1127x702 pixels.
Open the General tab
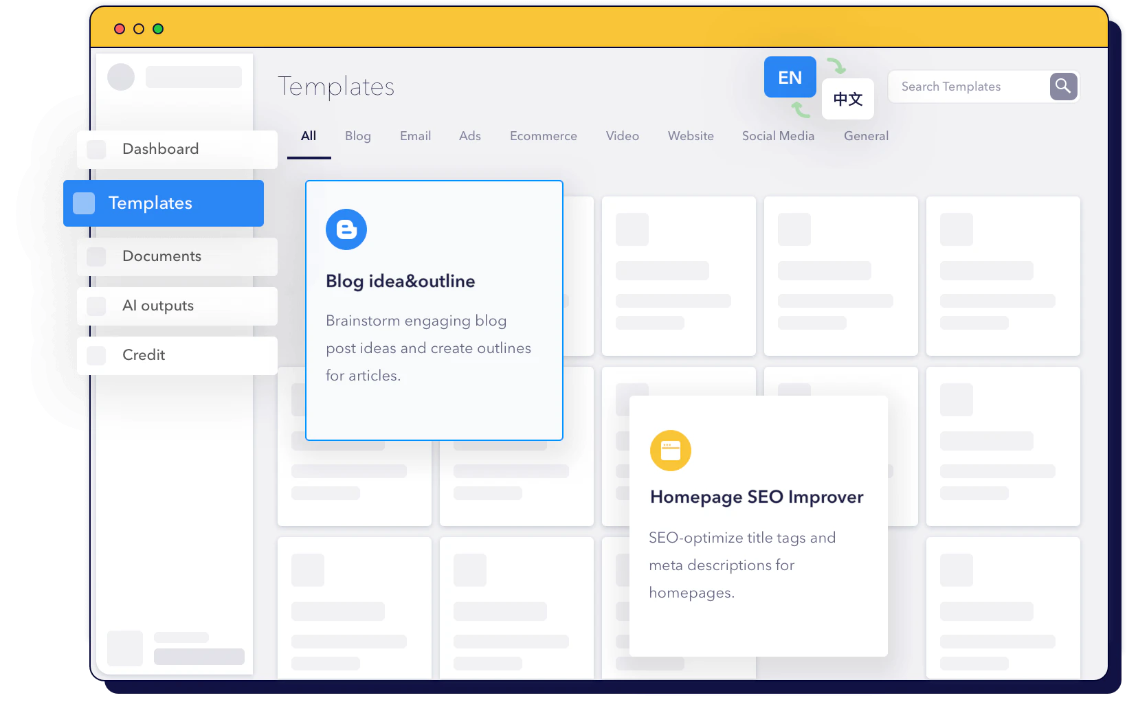pos(867,136)
